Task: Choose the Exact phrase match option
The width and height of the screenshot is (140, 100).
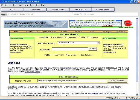Action: 79,55
